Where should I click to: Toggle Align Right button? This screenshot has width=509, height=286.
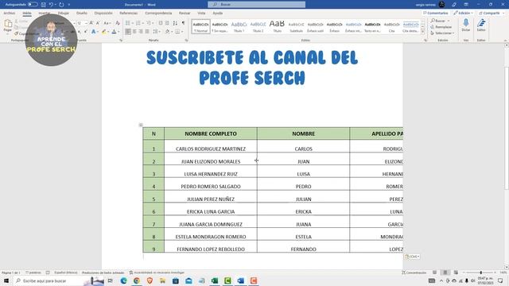[x=141, y=32]
